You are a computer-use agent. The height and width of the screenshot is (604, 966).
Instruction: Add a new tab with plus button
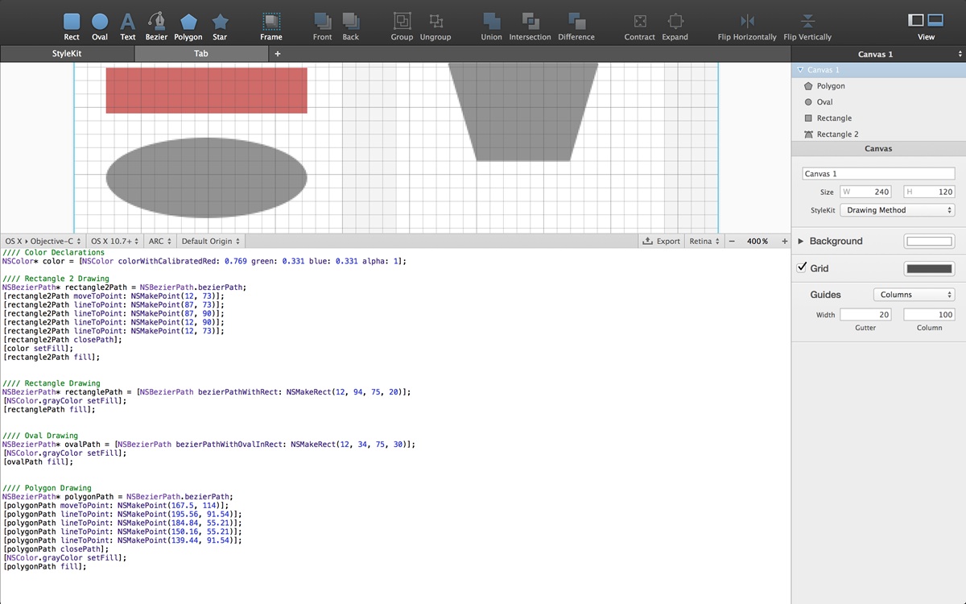click(x=278, y=54)
